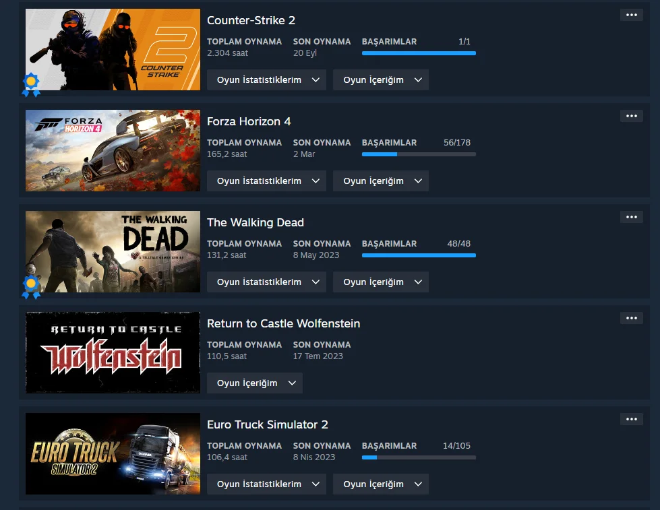
Task: Open the three-dots menu for Euro Truck Simulator 2
Action: [632, 419]
